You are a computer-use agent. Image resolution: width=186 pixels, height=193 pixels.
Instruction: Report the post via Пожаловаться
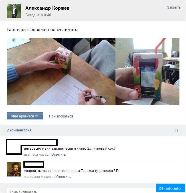61,116
